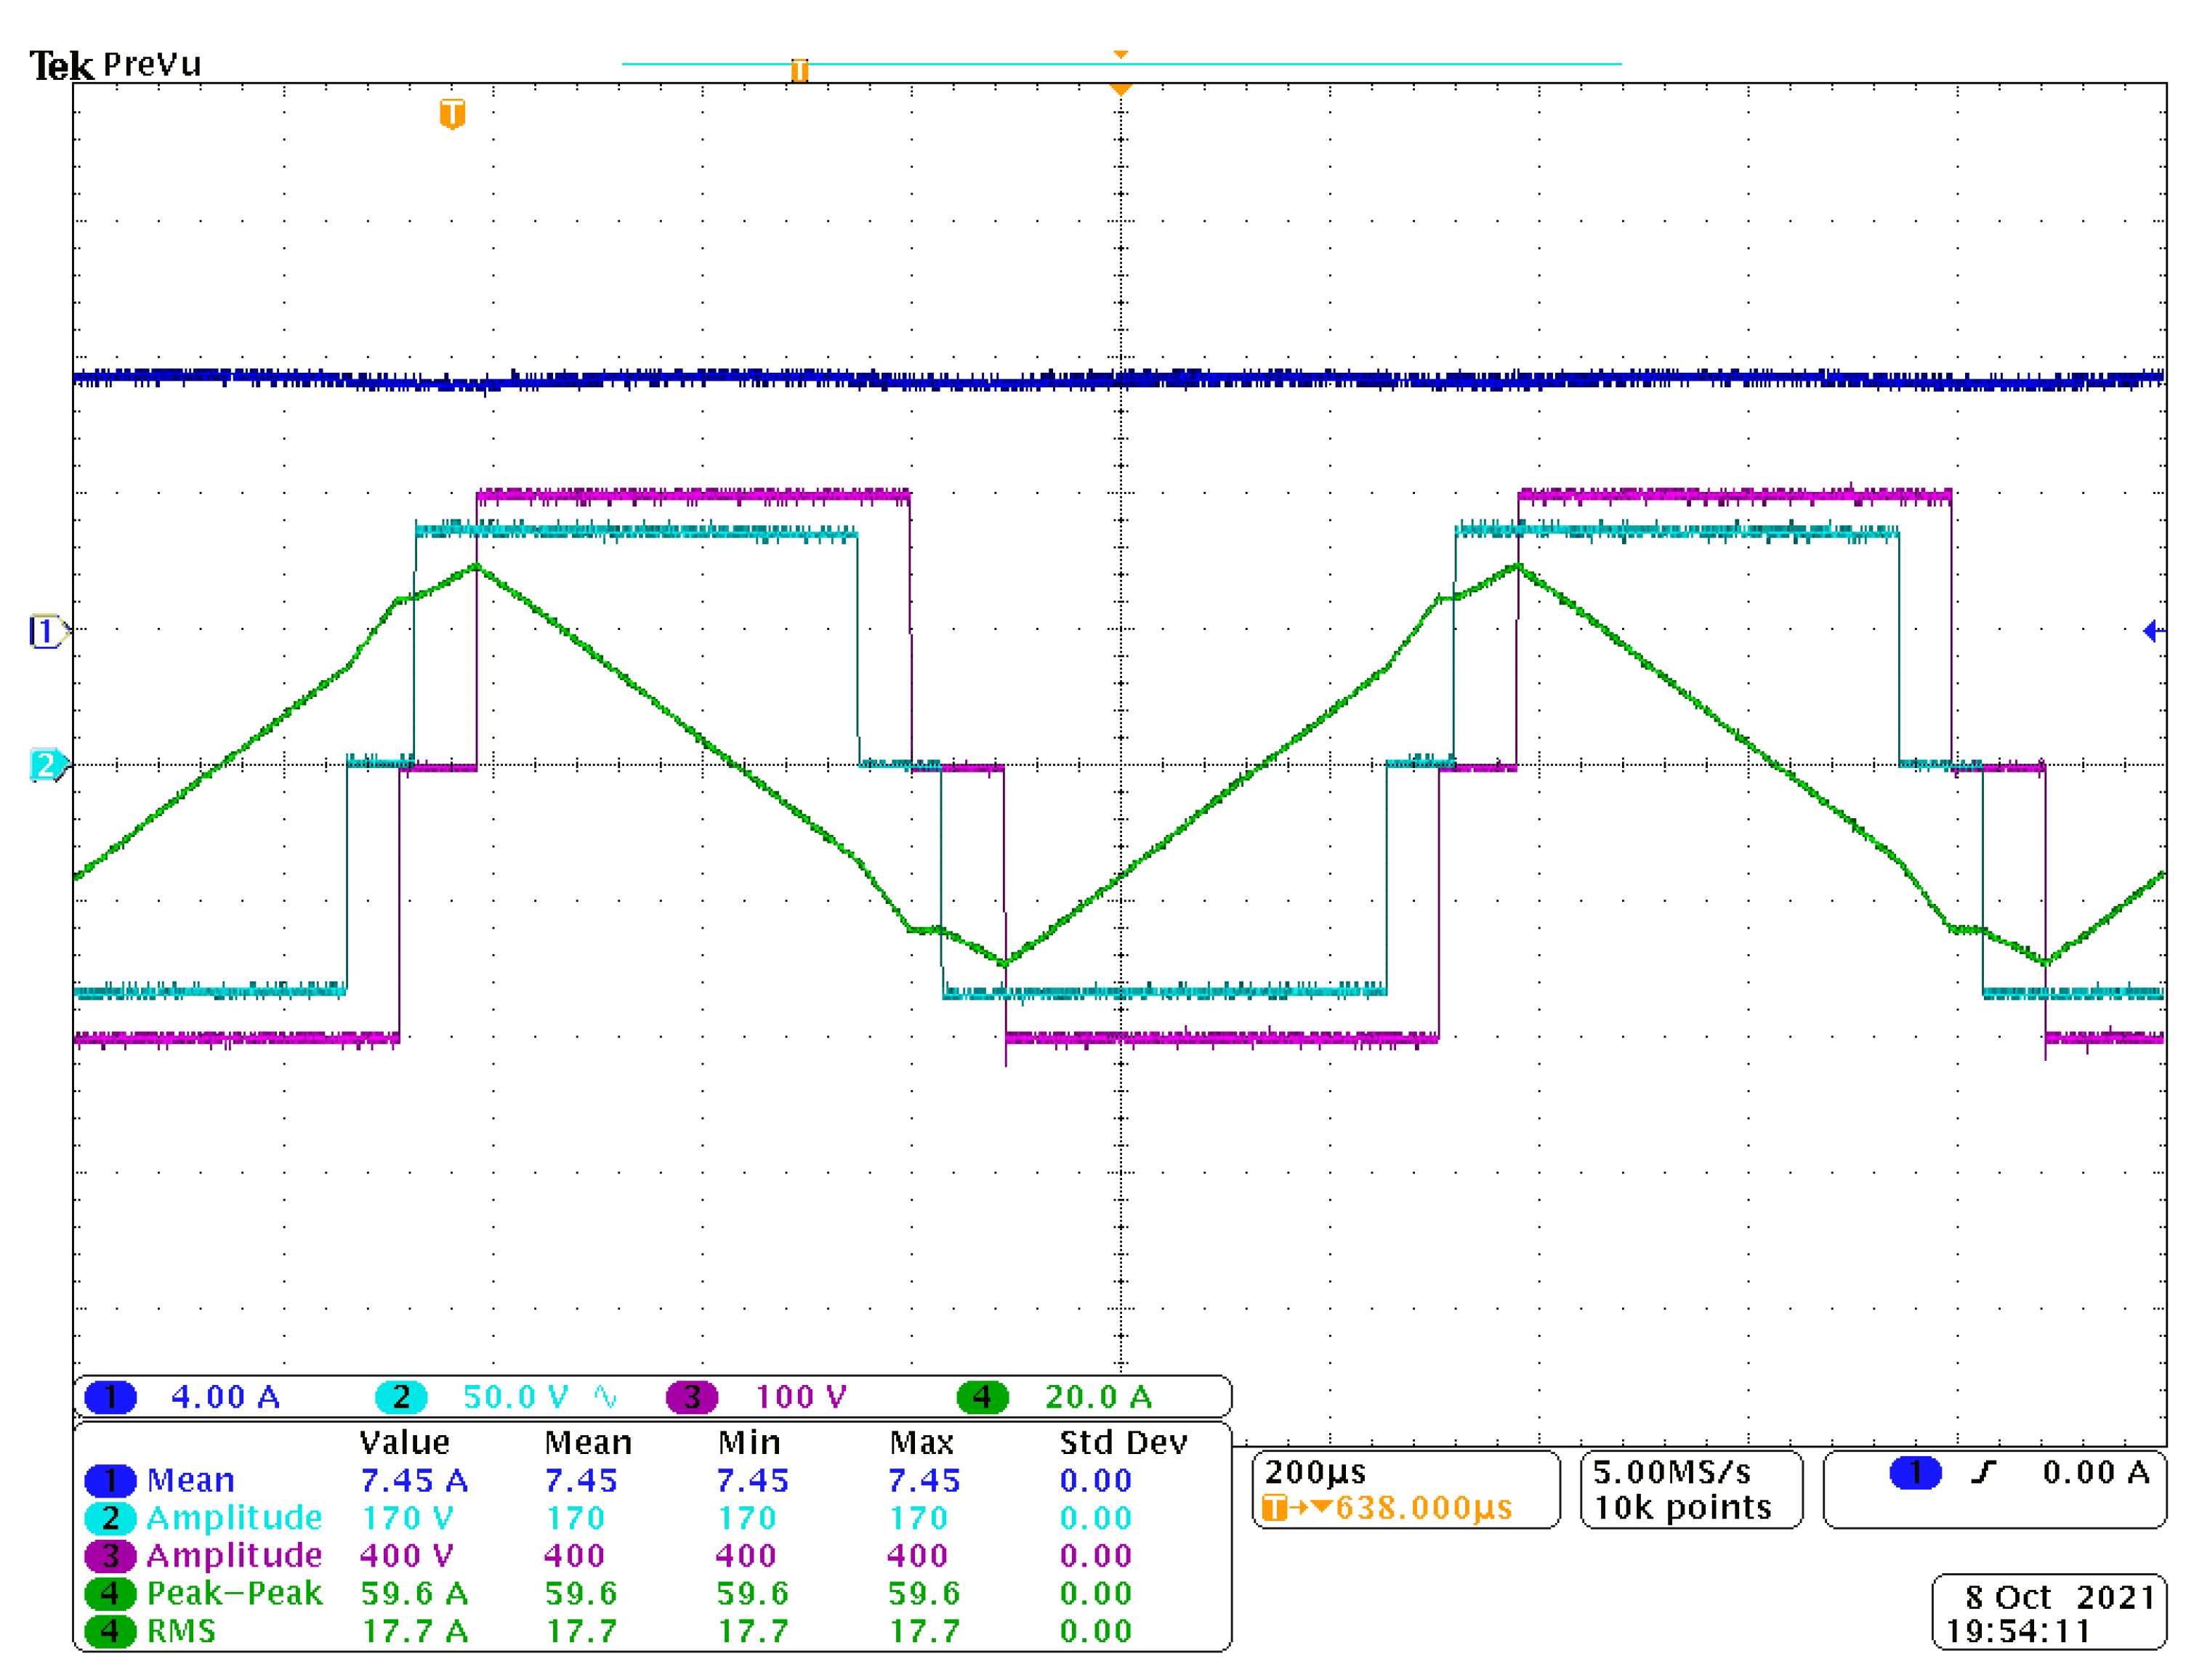The width and height of the screenshot is (2194, 1680).
Task: Click the blue trigger level arrow
Action: [2151, 631]
